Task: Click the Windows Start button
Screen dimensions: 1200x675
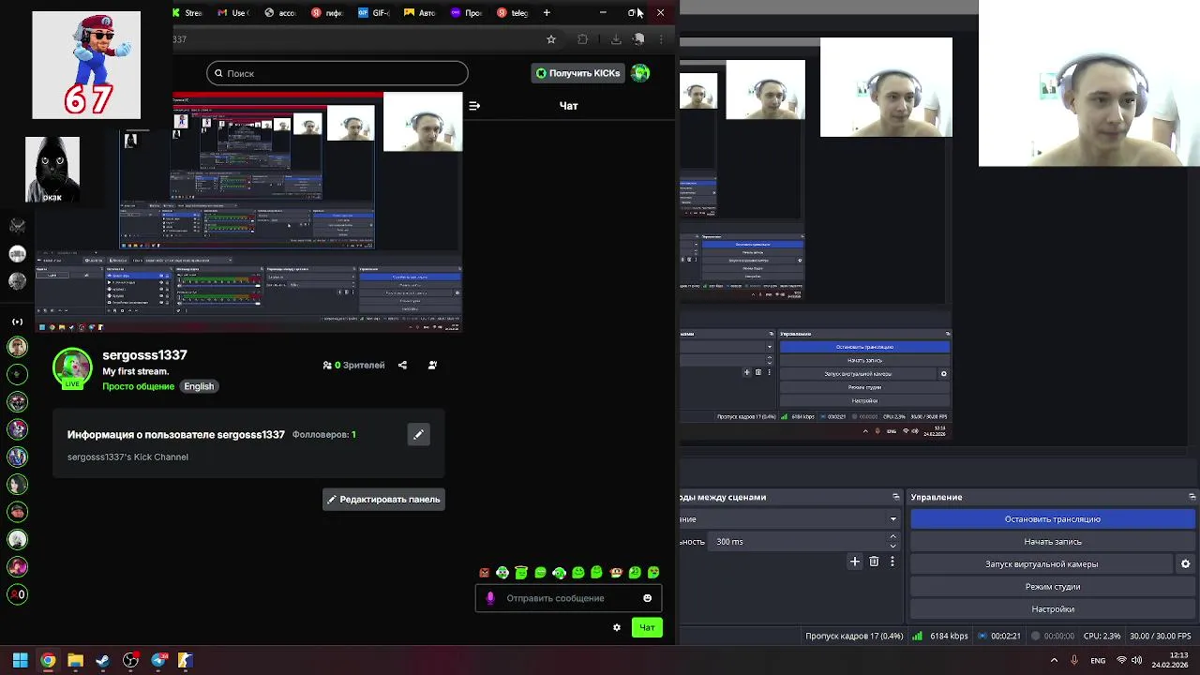Action: click(20, 660)
